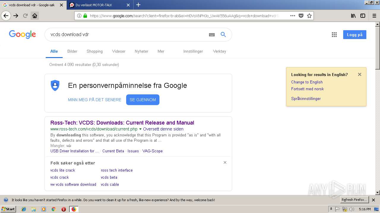Viewport: 380px width, 213px height.
Task: Click the system tray volume icon
Action: pos(352,209)
